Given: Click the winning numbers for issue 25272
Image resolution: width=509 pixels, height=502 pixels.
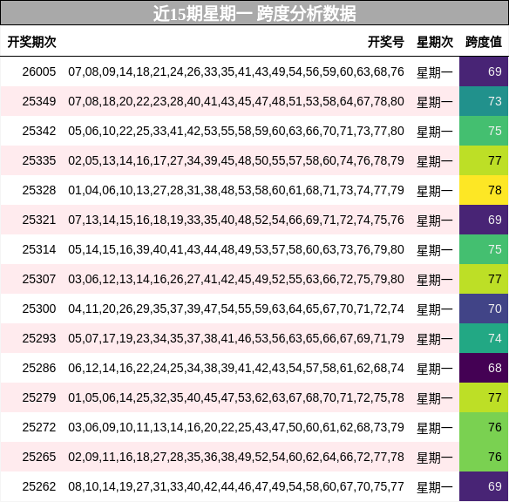Looking at the screenshot, I should coord(236,427).
